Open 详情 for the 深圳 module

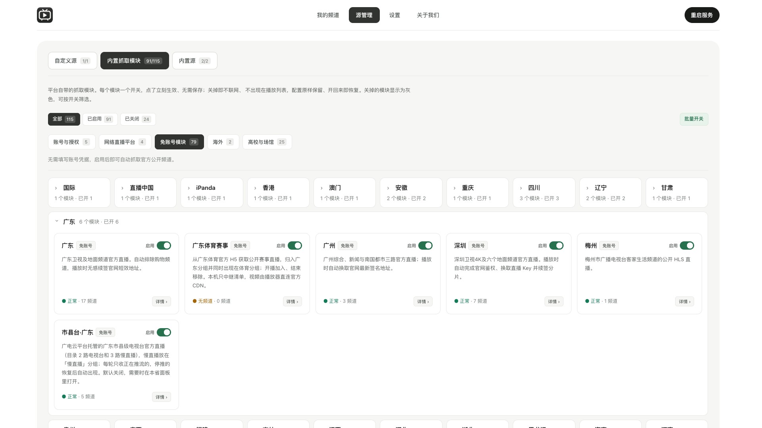coord(554,302)
